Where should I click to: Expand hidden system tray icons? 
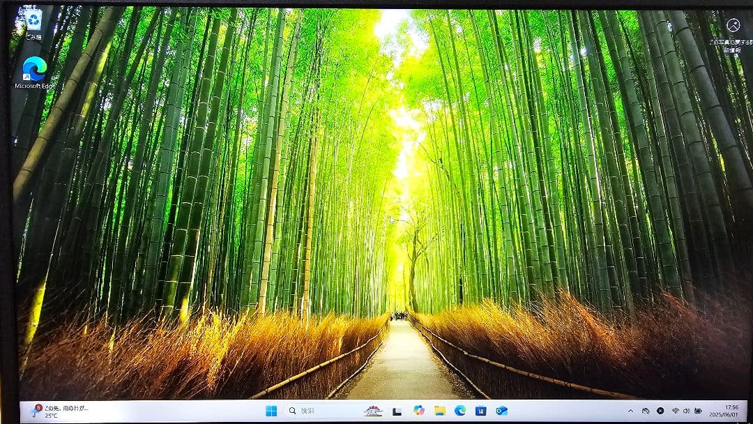(x=630, y=411)
